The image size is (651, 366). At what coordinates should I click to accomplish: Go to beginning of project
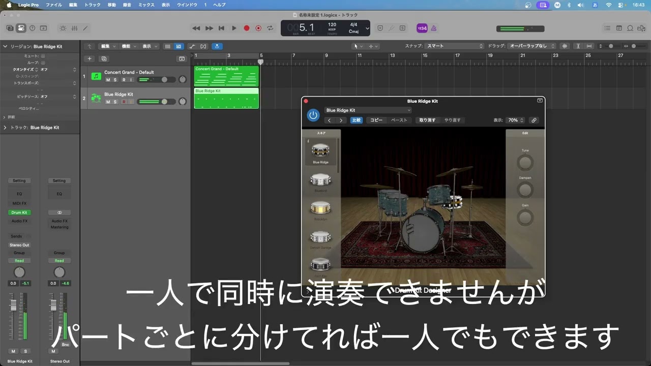point(221,28)
